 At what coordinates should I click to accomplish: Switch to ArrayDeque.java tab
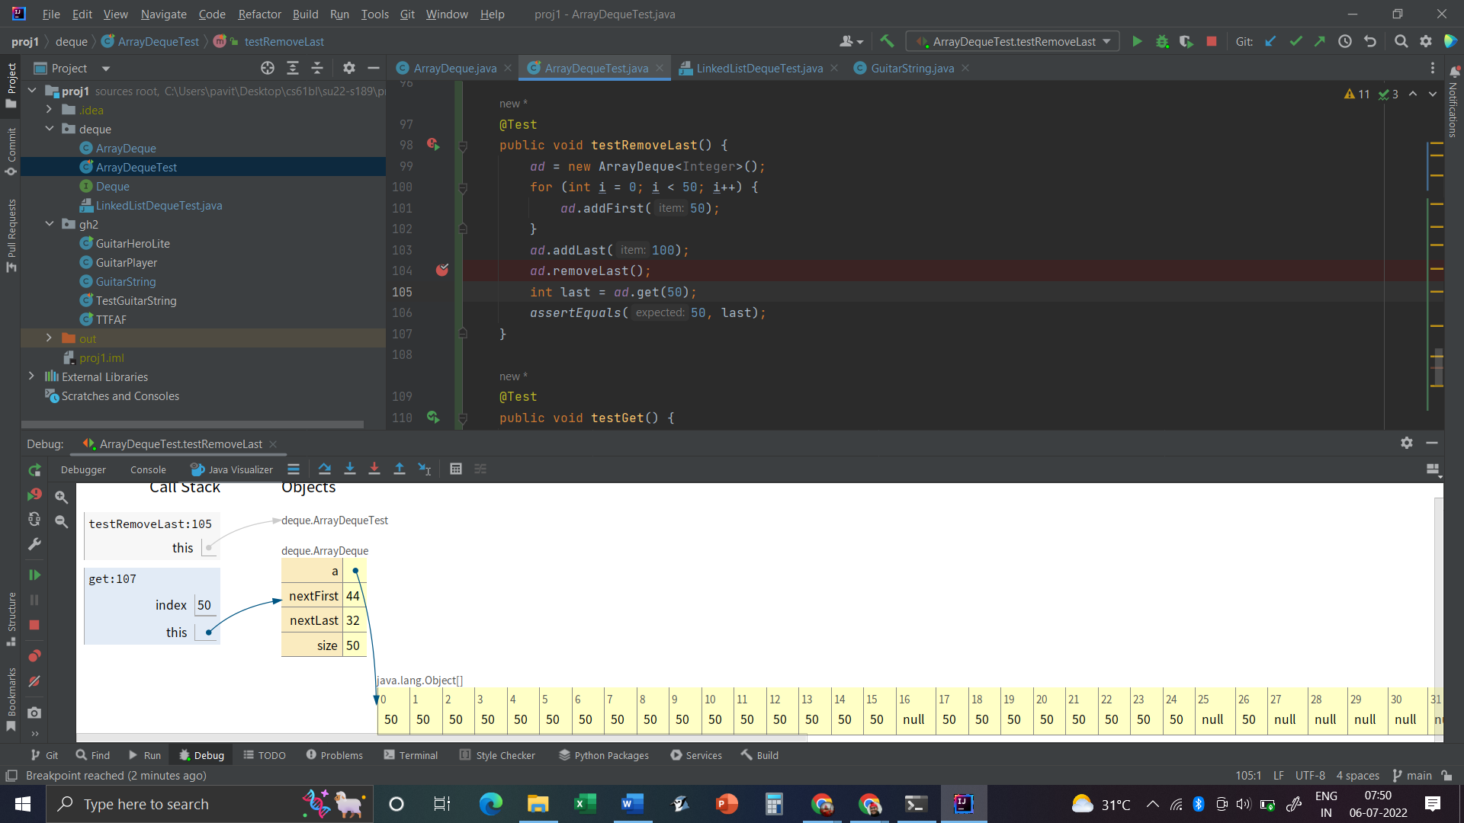point(454,69)
